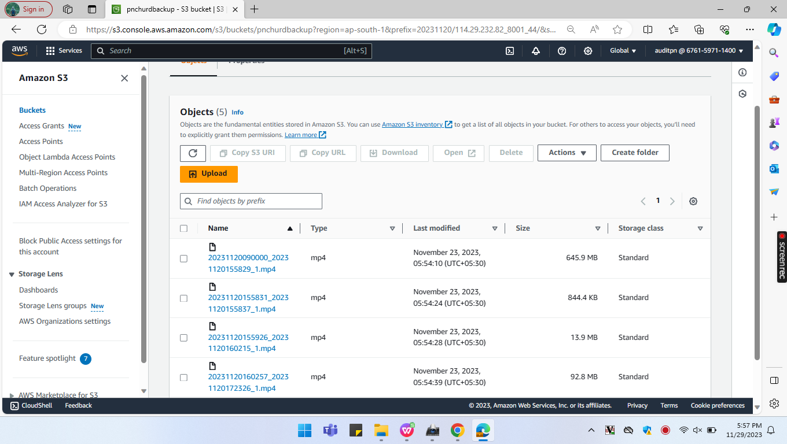Refresh the objects list
Image resolution: width=787 pixels, height=444 pixels.
pyautogui.click(x=193, y=153)
